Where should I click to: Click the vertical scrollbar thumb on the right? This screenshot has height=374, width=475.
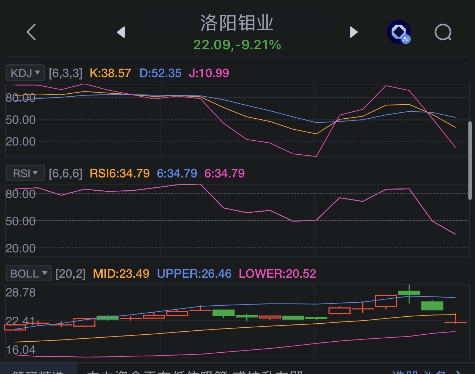coord(470,161)
